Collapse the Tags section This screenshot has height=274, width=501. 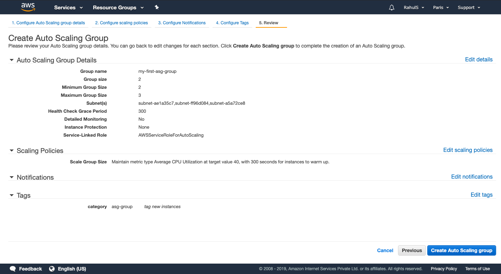(x=11, y=195)
